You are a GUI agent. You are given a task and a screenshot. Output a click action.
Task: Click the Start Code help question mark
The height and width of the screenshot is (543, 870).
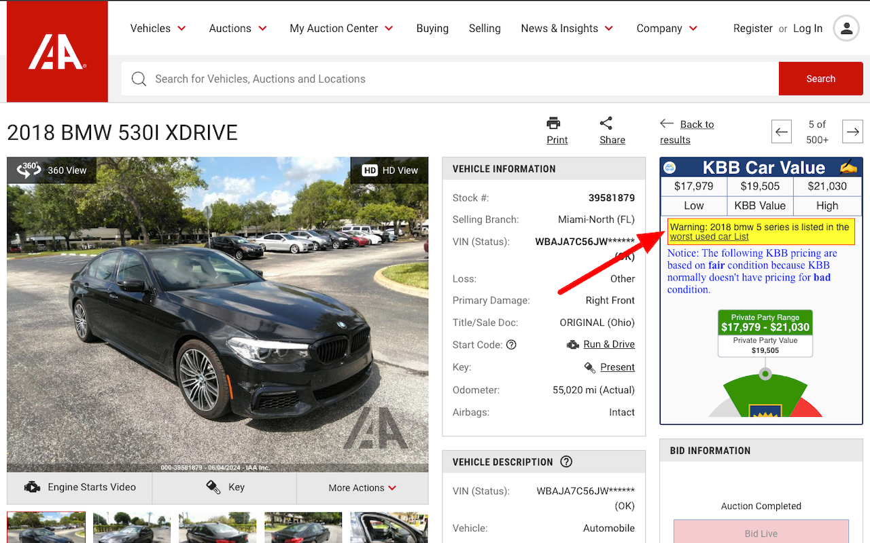[x=511, y=345]
